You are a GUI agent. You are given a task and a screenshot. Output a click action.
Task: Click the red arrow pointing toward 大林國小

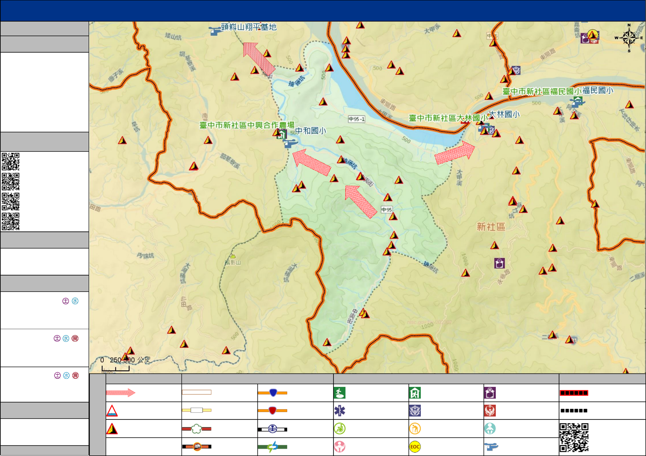[455, 153]
